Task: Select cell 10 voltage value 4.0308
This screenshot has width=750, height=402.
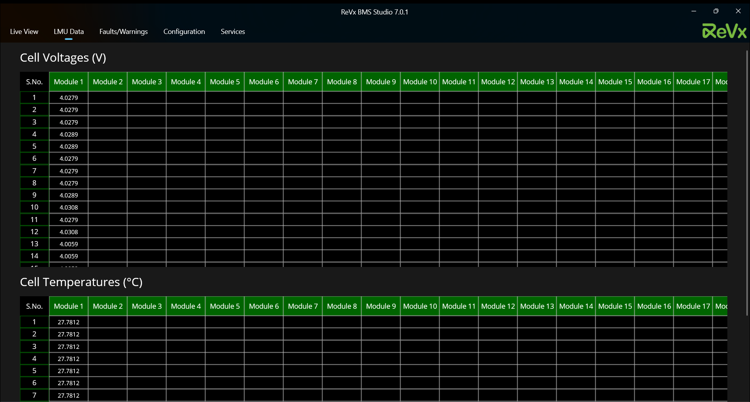Action: [69, 208]
